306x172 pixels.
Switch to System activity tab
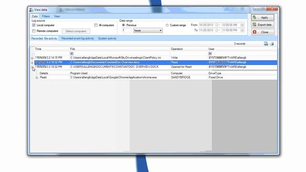coord(107,38)
